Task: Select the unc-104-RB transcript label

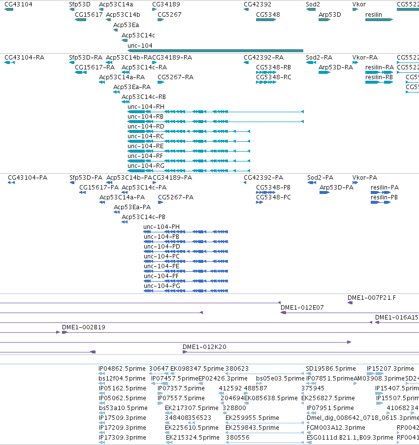Action: (145, 116)
